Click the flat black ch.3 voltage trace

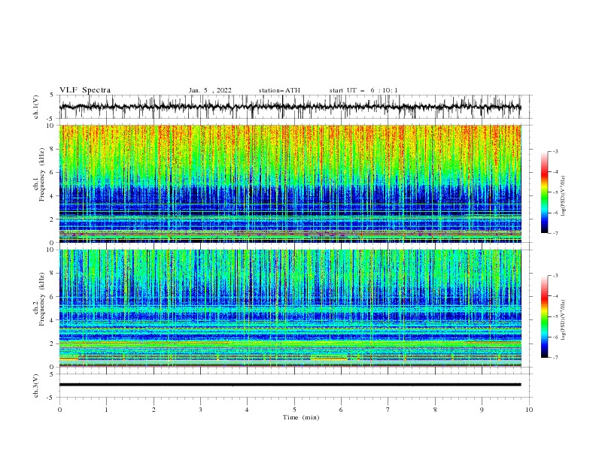click(x=290, y=385)
